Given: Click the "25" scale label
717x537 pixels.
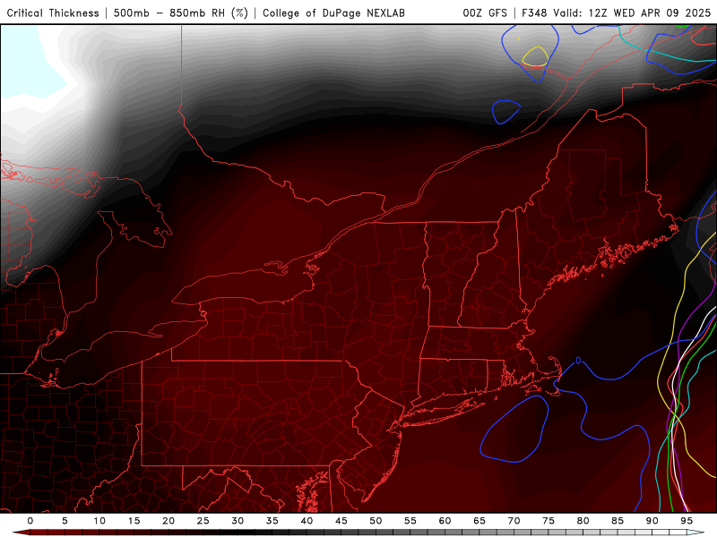Looking at the screenshot, I should pos(203,521).
